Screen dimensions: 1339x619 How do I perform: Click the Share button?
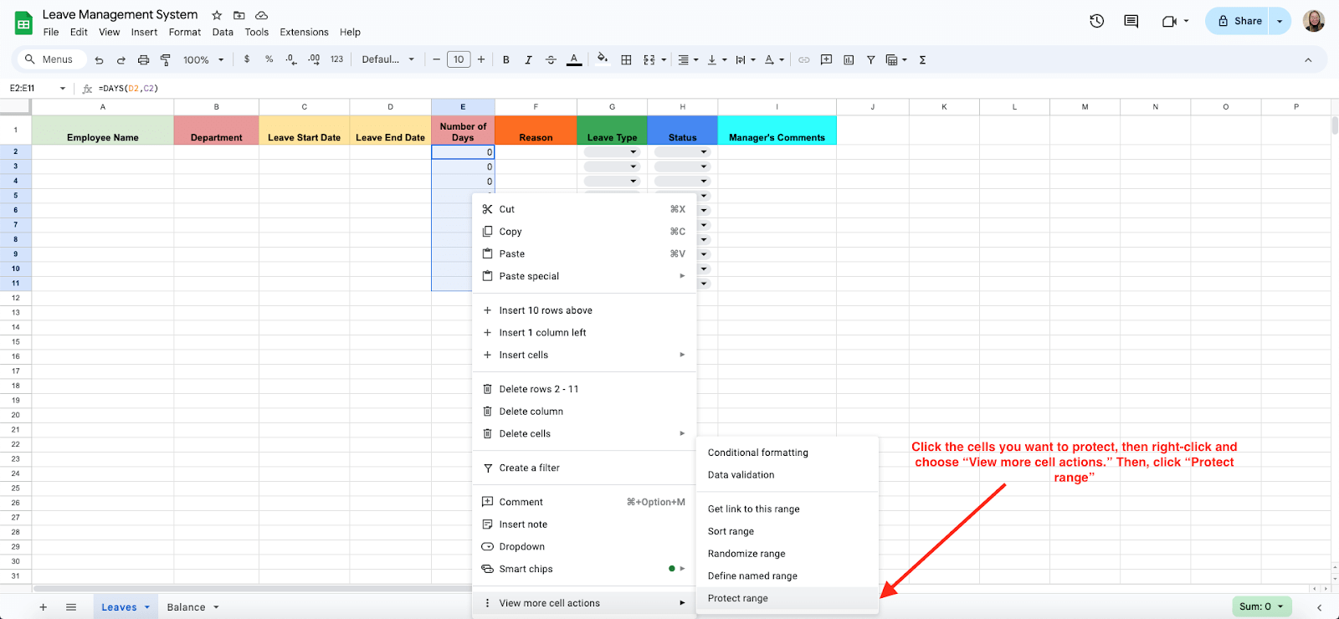[x=1239, y=21]
